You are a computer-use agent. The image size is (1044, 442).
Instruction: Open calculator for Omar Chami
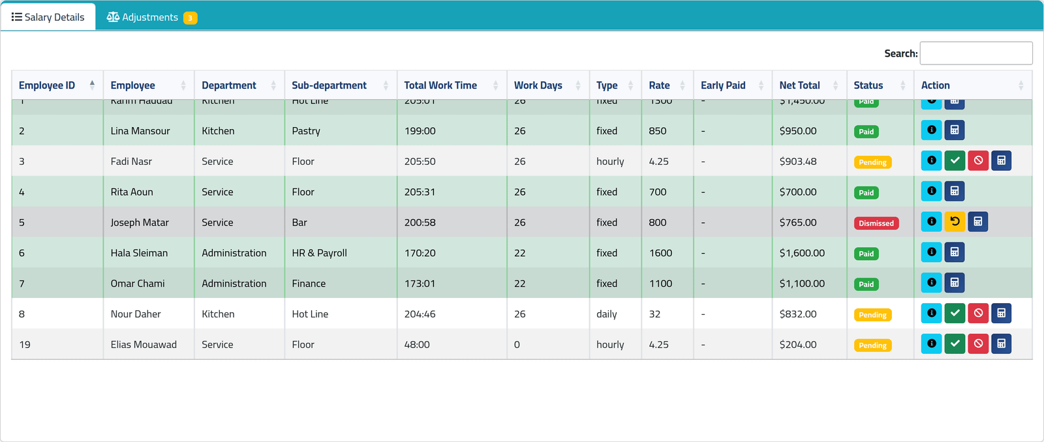[x=954, y=282]
